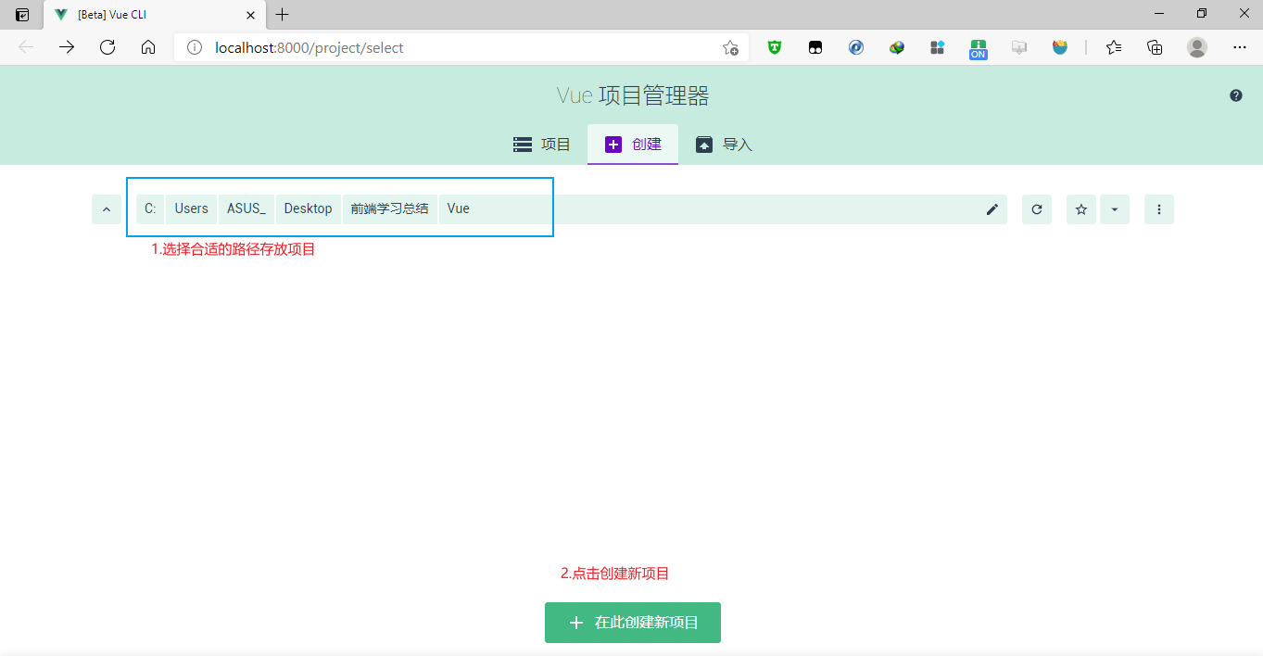Open the blue circular extension icon
This screenshot has height=656, width=1263.
[856, 47]
